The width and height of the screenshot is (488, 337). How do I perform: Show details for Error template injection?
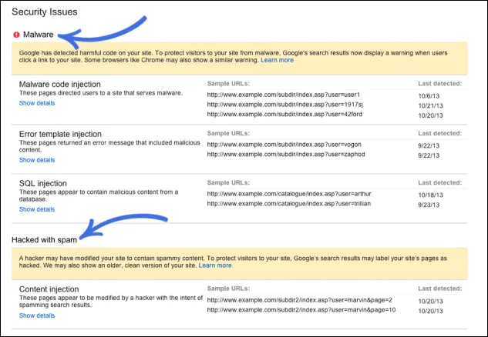37,160
